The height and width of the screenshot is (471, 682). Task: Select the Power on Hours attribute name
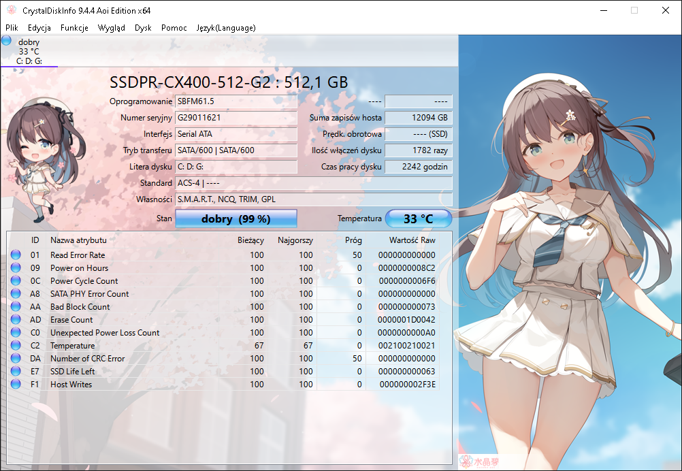(79, 268)
